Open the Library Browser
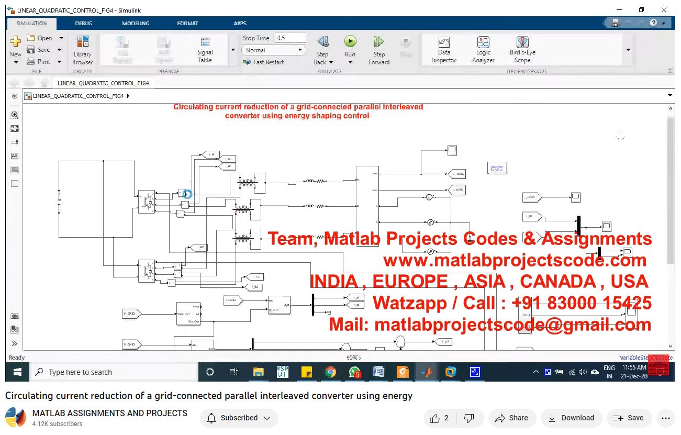The image size is (681, 435). point(82,49)
